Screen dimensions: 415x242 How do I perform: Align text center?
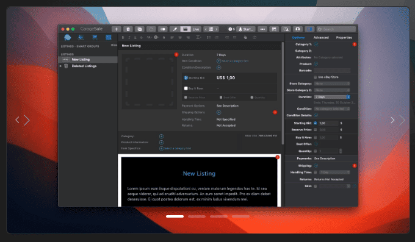click(180, 38)
